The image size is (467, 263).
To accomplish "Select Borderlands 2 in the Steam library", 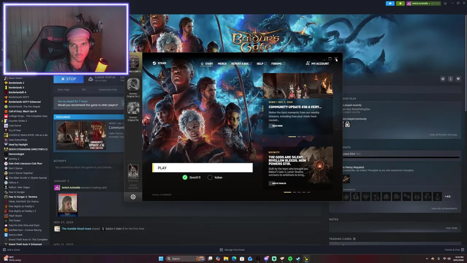I will pos(16,83).
